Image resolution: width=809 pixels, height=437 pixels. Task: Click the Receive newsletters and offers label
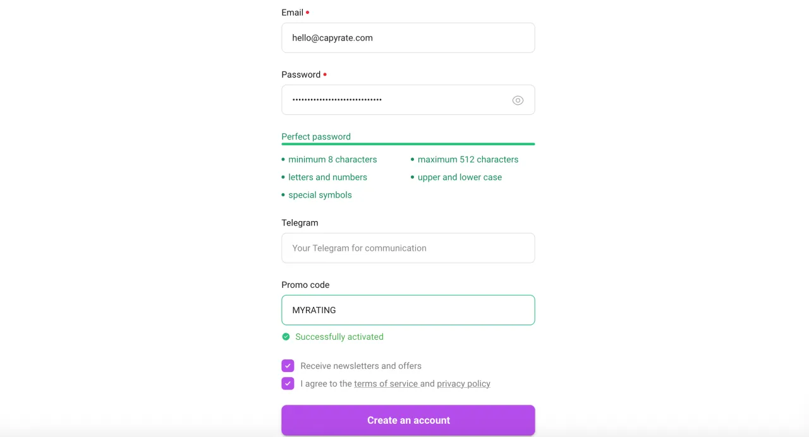pyautogui.click(x=361, y=366)
